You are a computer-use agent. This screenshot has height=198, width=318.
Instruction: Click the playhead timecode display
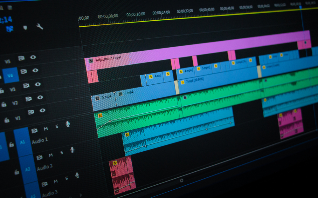tap(6, 20)
